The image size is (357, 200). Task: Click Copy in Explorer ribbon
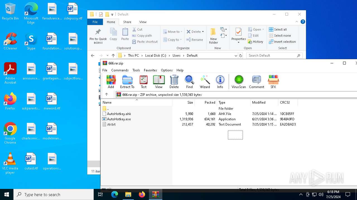(113, 34)
